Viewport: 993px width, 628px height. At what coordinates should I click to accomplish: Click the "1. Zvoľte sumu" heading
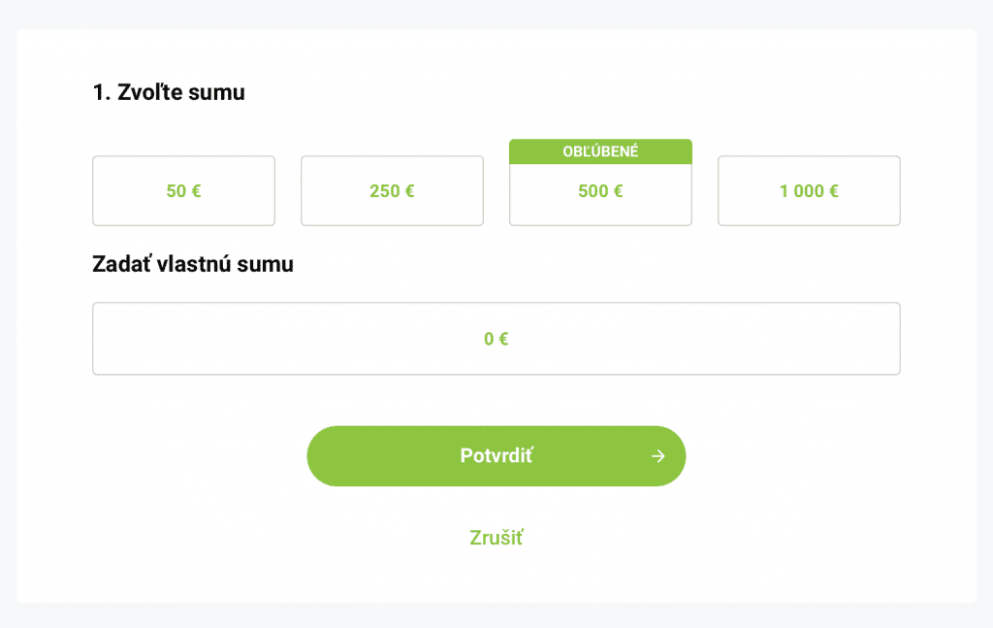(x=169, y=93)
